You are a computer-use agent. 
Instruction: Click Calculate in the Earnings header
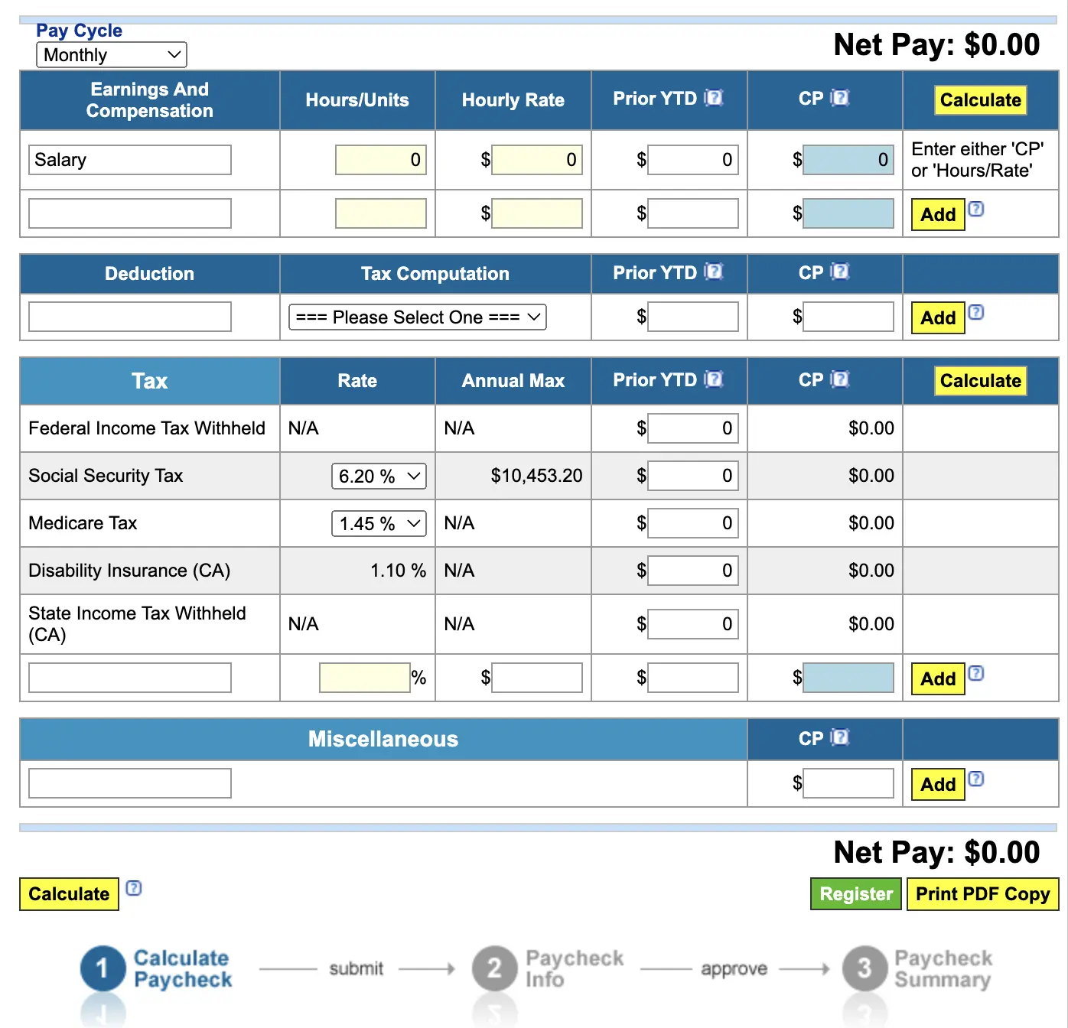tap(980, 100)
